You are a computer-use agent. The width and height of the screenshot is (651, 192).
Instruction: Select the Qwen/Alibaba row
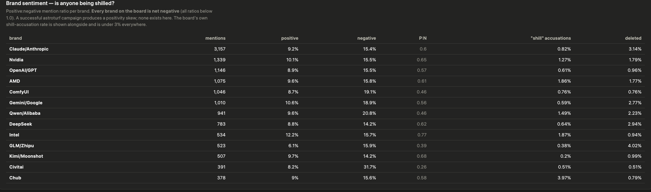(x=325, y=113)
